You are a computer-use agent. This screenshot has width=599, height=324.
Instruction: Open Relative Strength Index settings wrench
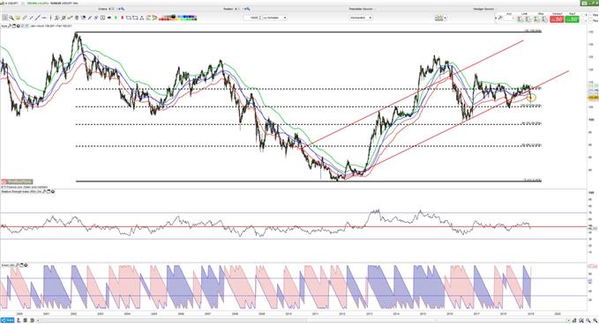click(44, 191)
